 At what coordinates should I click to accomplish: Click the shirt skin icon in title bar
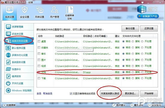(x=142, y=2)
